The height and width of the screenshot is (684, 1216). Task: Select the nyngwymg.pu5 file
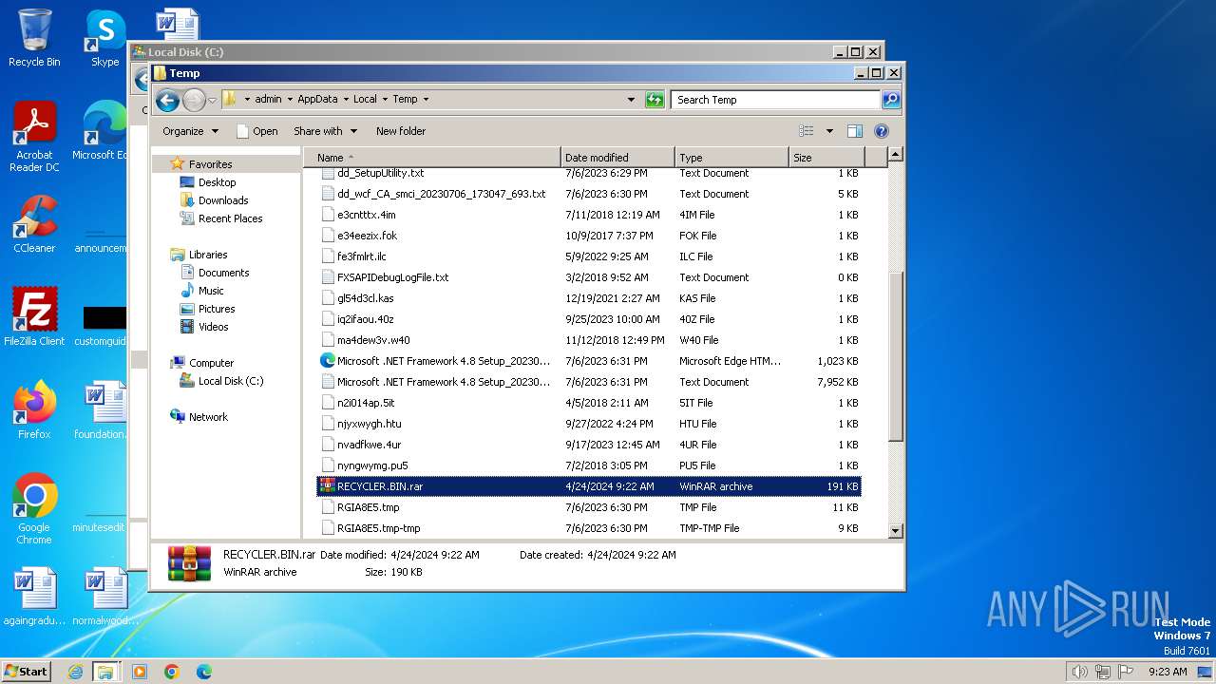[589, 465]
